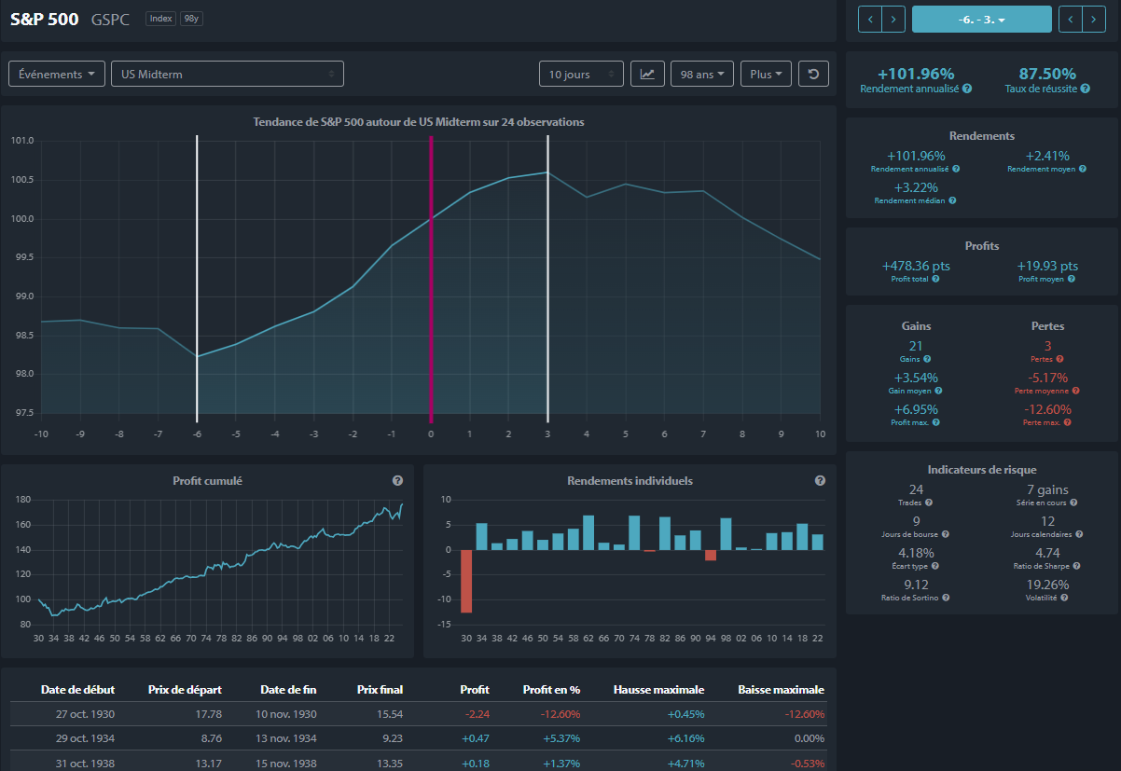Show help for top Rendement annualisé
The width and height of the screenshot is (1121, 771).
(967, 89)
